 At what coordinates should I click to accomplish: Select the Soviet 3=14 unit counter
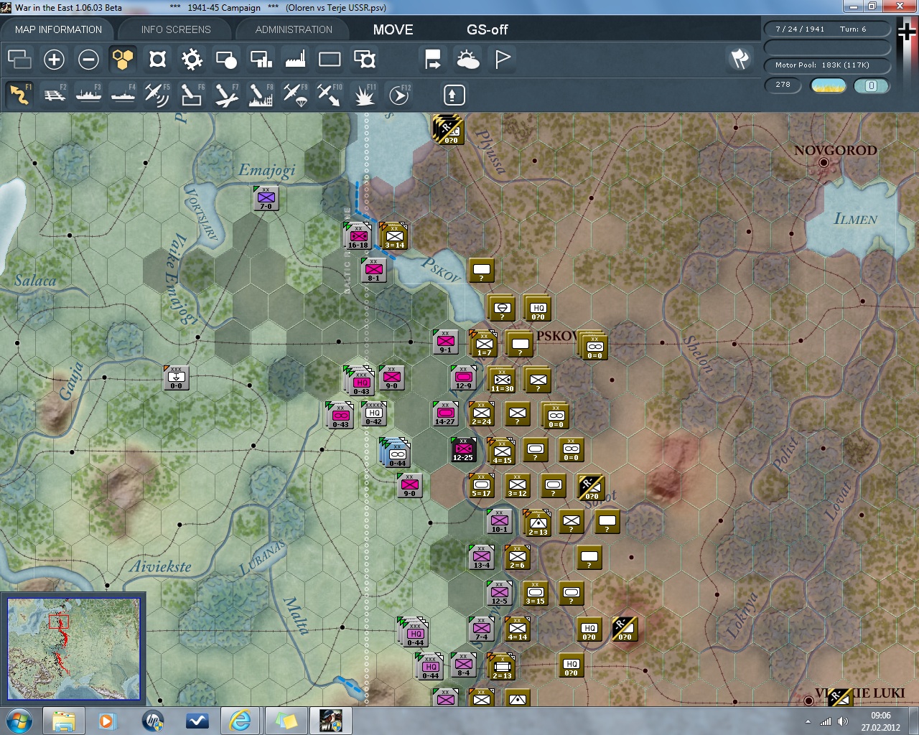[394, 235]
